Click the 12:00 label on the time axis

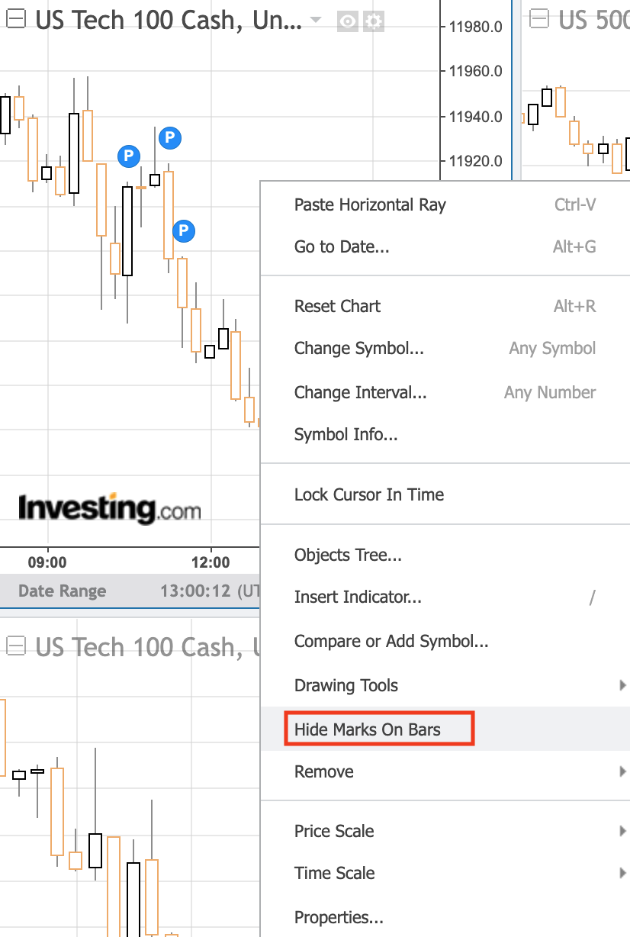coord(211,563)
